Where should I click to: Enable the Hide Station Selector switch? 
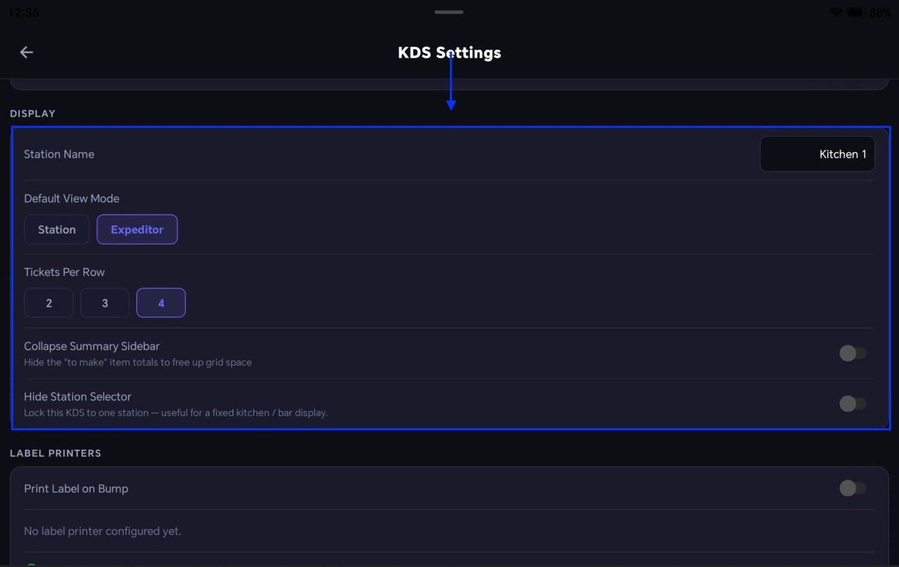[x=853, y=403]
